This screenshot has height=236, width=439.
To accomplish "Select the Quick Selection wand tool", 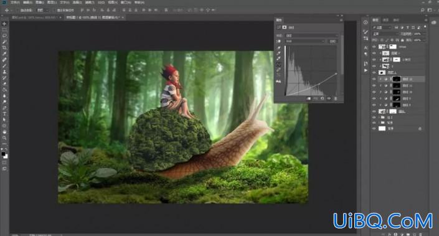I will [4, 42].
